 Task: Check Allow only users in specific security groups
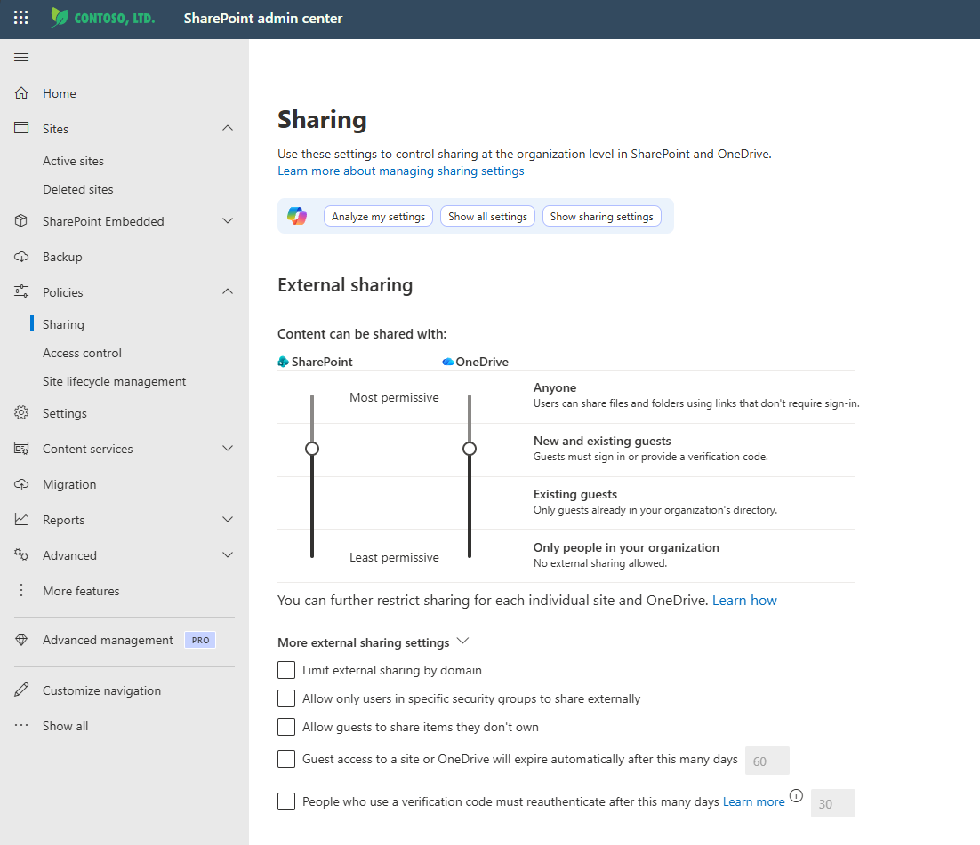point(286,698)
